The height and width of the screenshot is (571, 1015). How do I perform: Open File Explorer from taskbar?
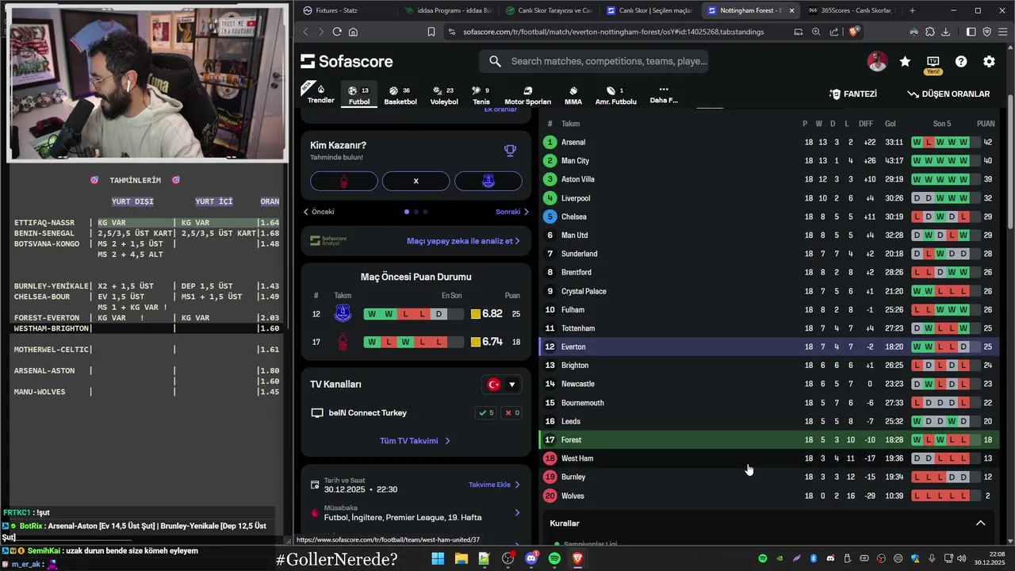461,559
